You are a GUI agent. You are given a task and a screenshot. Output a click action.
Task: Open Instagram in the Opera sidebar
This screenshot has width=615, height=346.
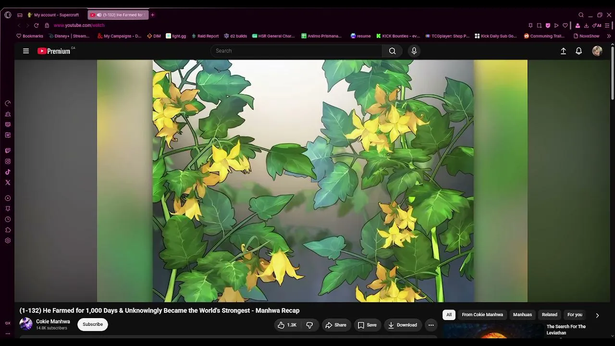click(8, 161)
